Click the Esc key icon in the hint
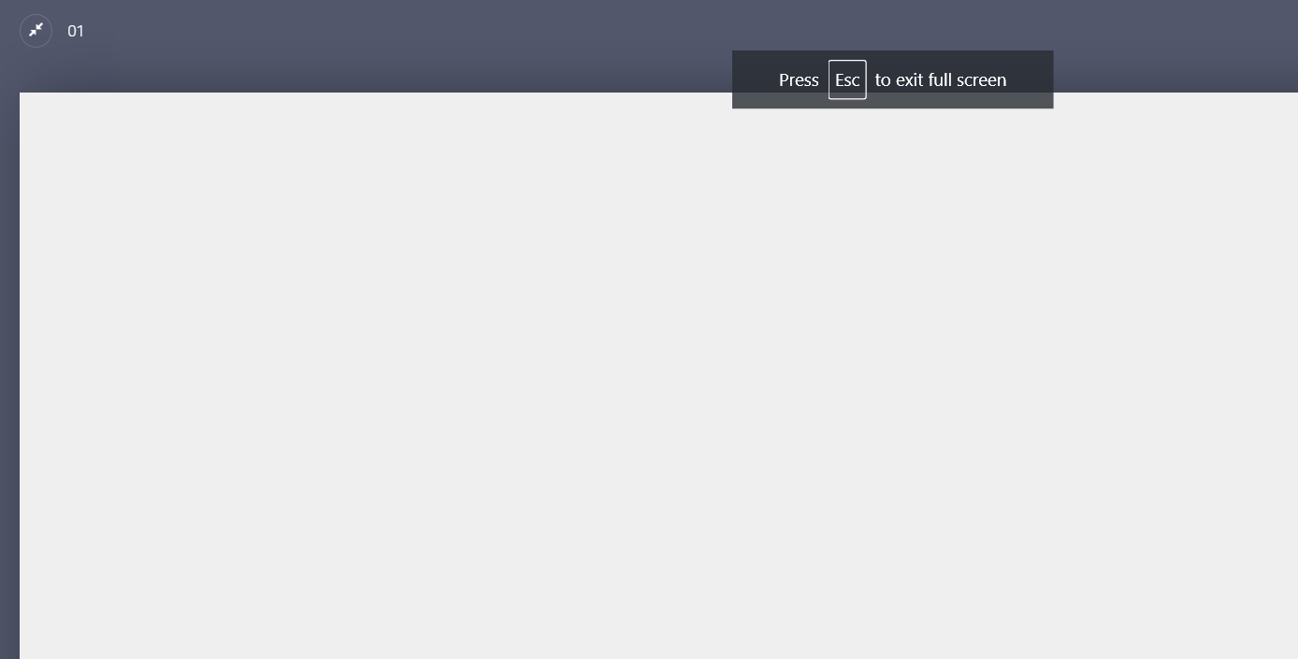1298x659 pixels. pyautogui.click(x=847, y=79)
